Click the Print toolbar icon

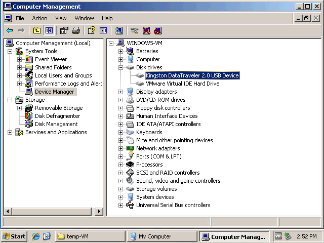pos(76,30)
